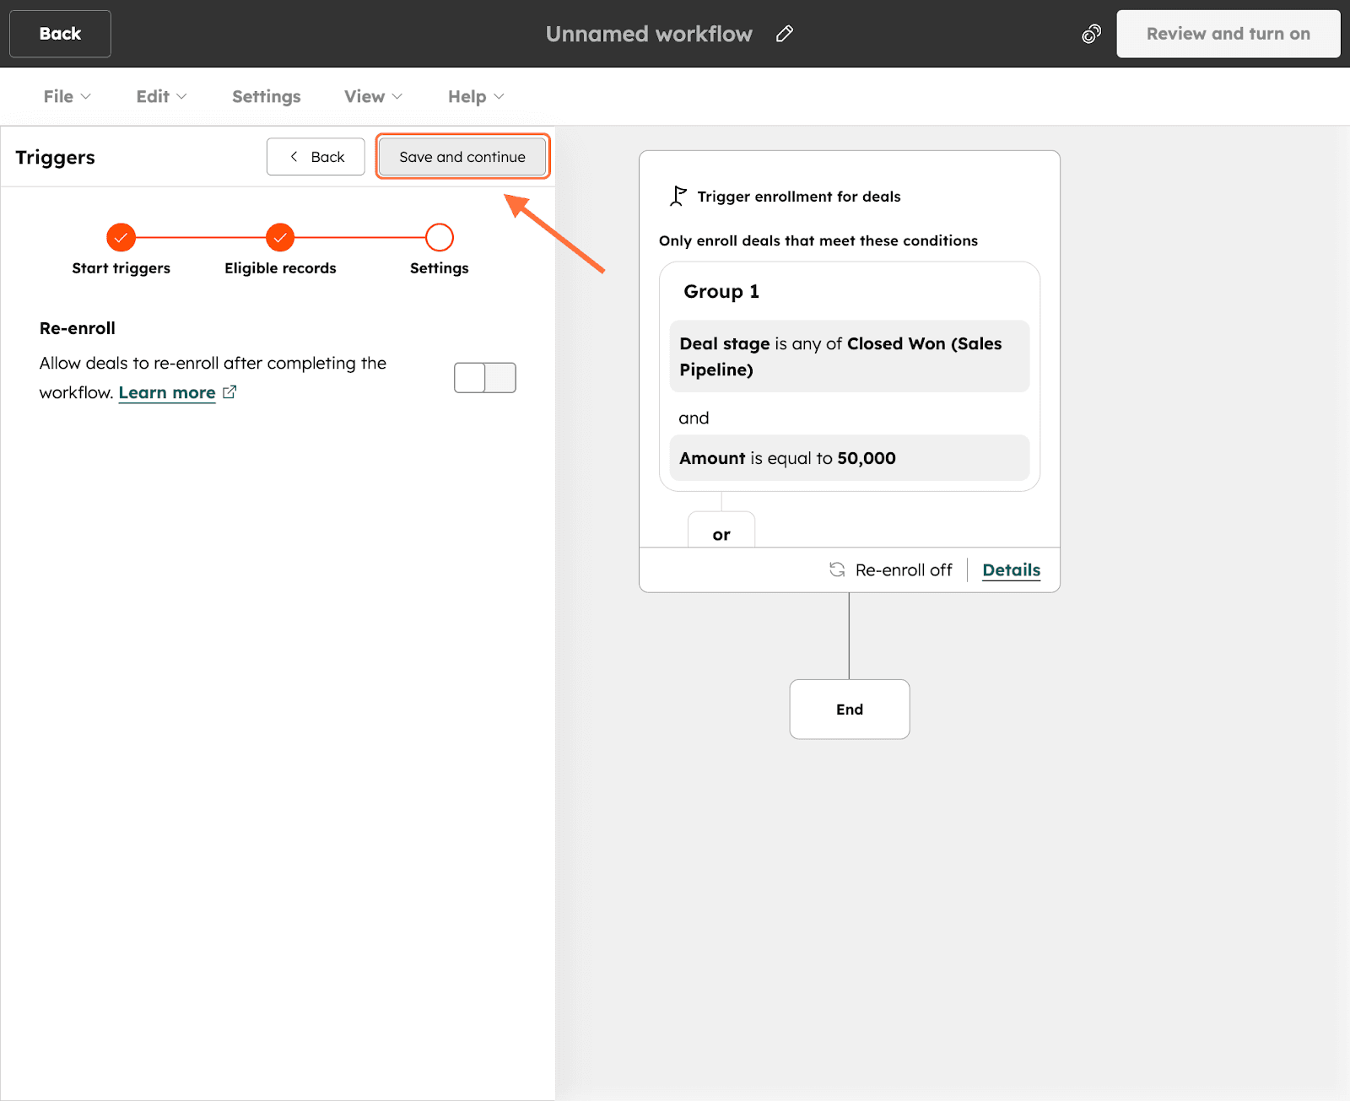Click Review and turn on button
This screenshot has height=1101, width=1350.
1228,34
